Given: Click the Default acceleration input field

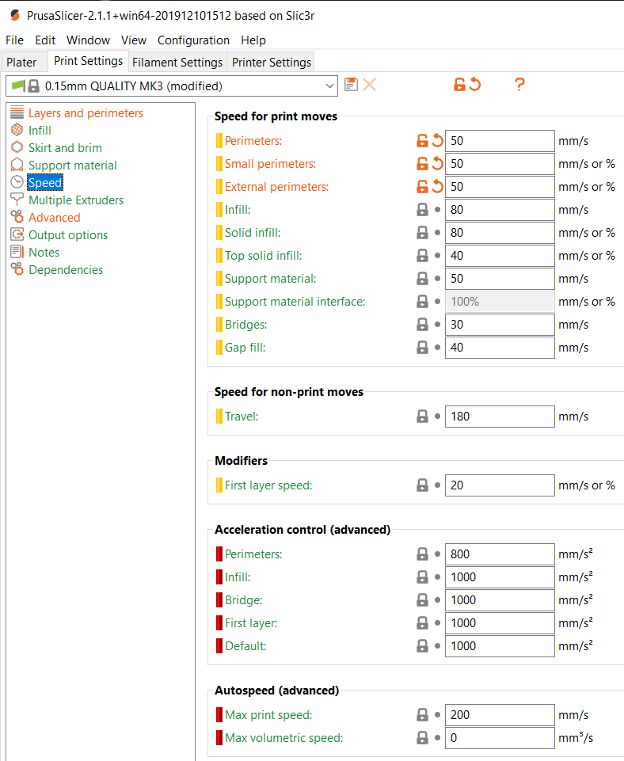Looking at the screenshot, I should (x=500, y=646).
